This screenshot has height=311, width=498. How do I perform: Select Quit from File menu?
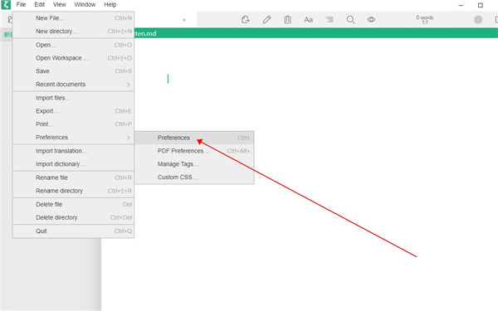pos(73,231)
